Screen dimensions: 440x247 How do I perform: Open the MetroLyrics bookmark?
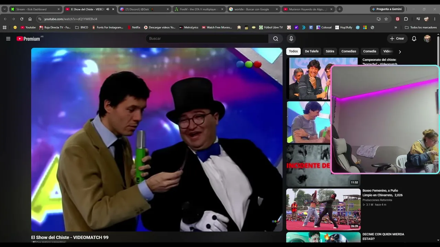pos(189,27)
